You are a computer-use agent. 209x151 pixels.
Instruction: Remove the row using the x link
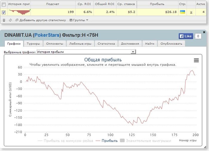coord(191,12)
